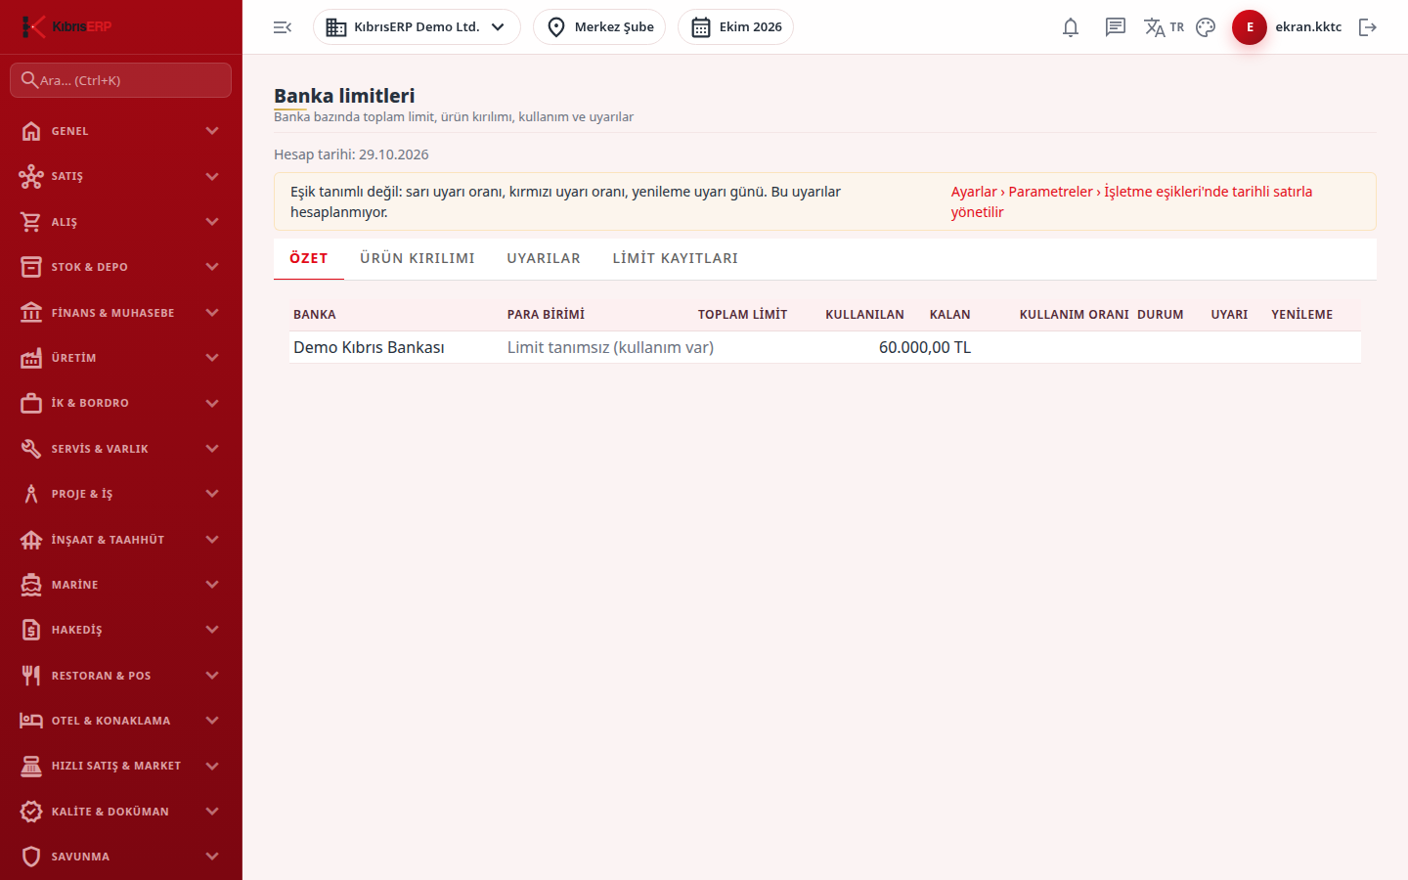Click the FİNANS & MUHASEBE bank icon
This screenshot has height=880, width=1408.
click(31, 313)
